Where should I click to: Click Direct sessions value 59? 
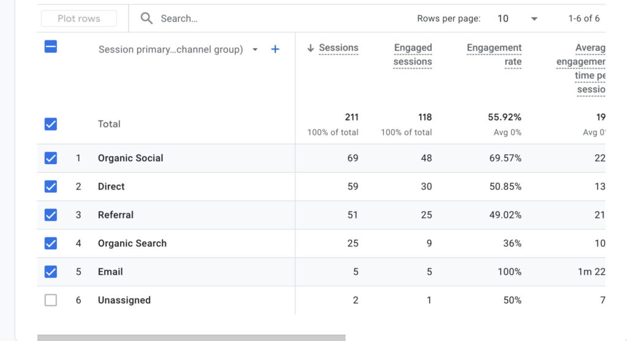353,186
